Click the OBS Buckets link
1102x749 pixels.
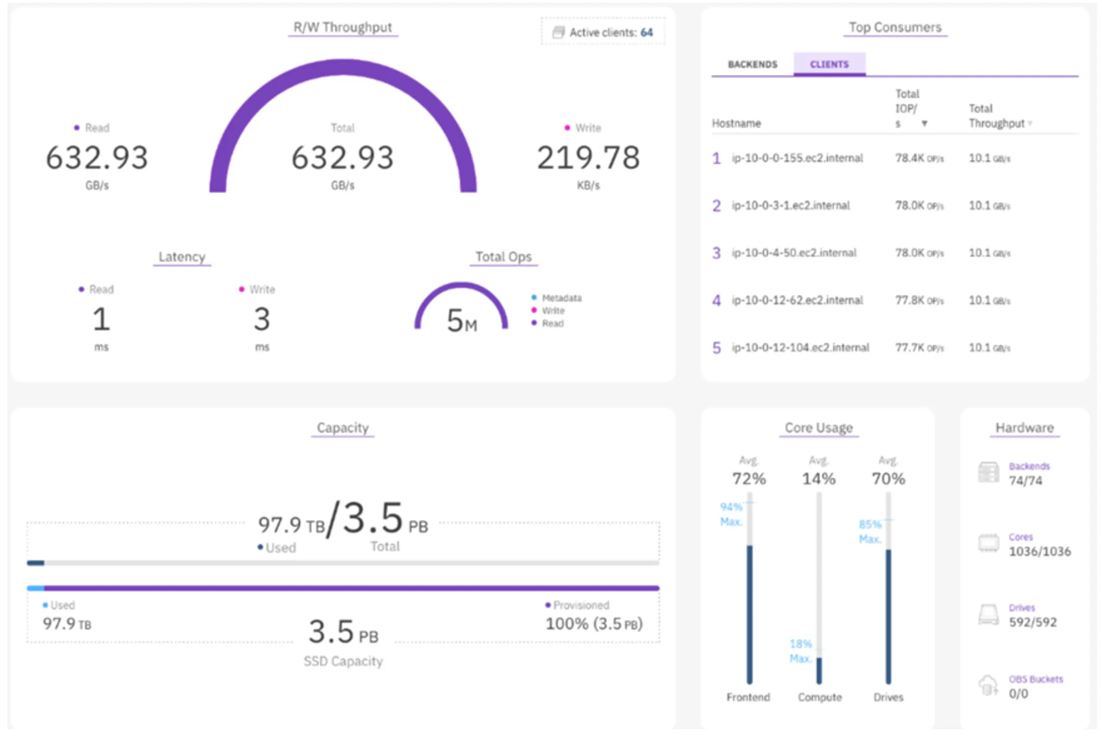(x=1036, y=679)
